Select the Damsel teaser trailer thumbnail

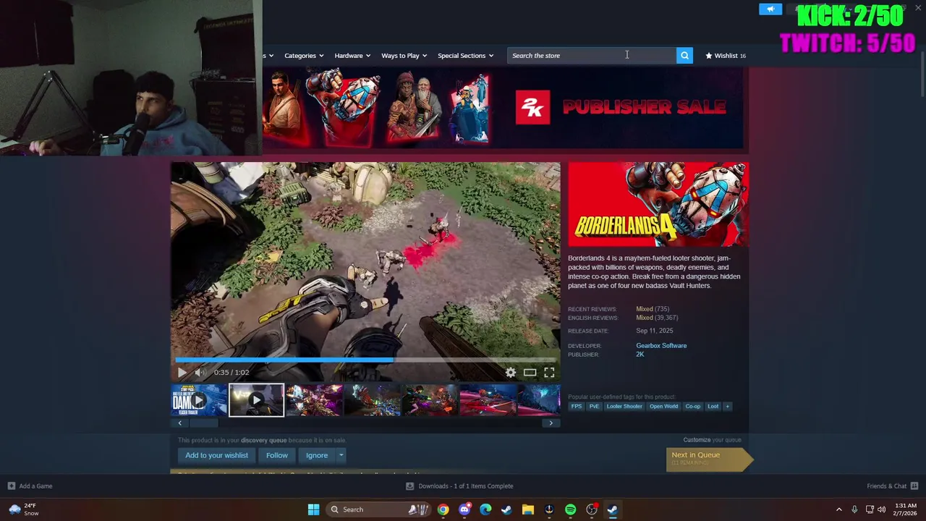(199, 400)
